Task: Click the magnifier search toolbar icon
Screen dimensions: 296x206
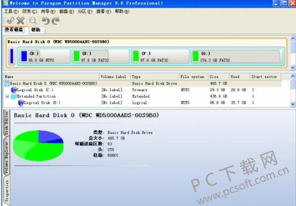Action: click(33, 21)
